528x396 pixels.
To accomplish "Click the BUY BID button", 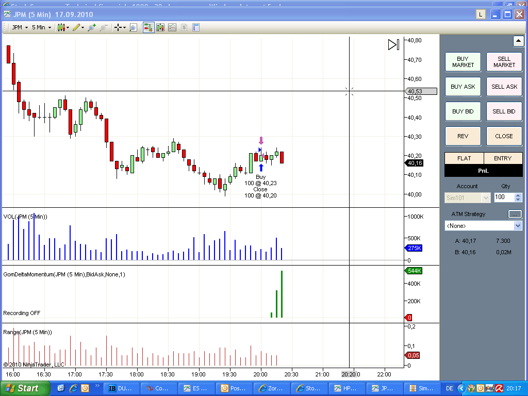I will pos(463,111).
